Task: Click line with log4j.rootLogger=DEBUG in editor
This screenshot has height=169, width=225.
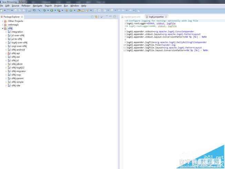Action: point(151,23)
